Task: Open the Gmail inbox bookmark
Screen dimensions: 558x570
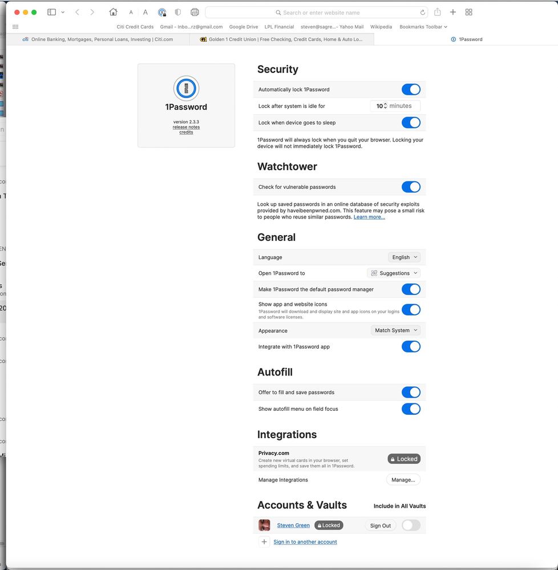Action: (191, 27)
